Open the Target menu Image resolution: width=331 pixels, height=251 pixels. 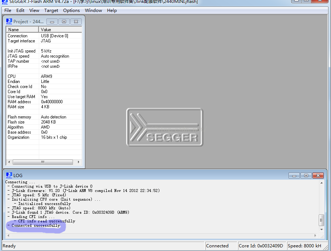point(51,11)
